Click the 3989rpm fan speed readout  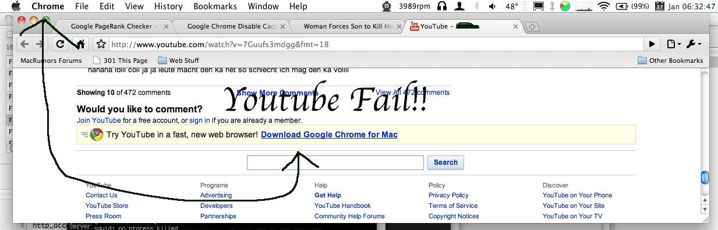[x=415, y=6]
